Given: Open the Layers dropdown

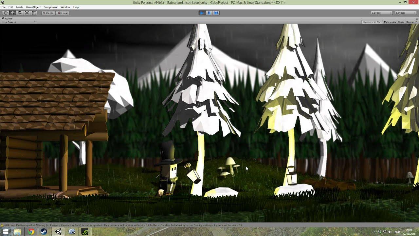Looking at the screenshot, I should [x=382, y=13].
